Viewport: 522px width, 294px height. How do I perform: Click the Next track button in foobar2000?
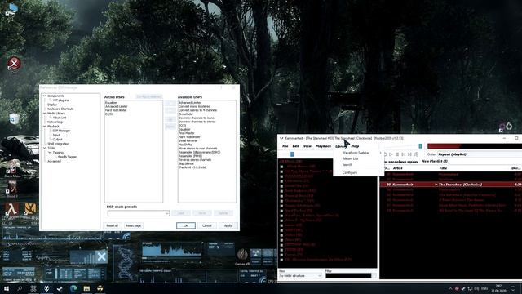pos(409,154)
